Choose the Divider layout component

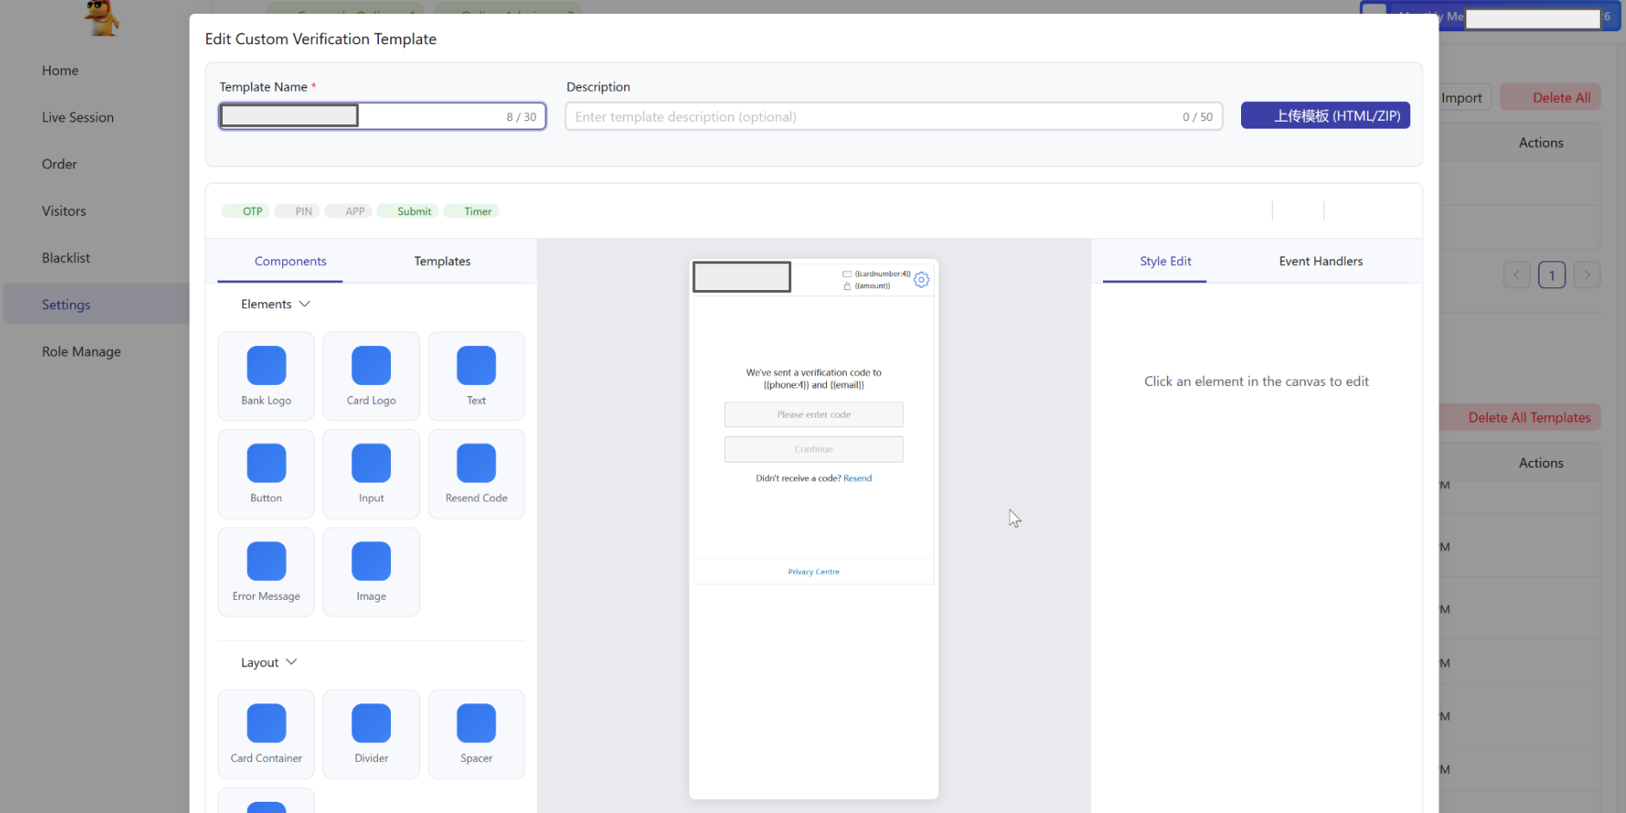[371, 734]
